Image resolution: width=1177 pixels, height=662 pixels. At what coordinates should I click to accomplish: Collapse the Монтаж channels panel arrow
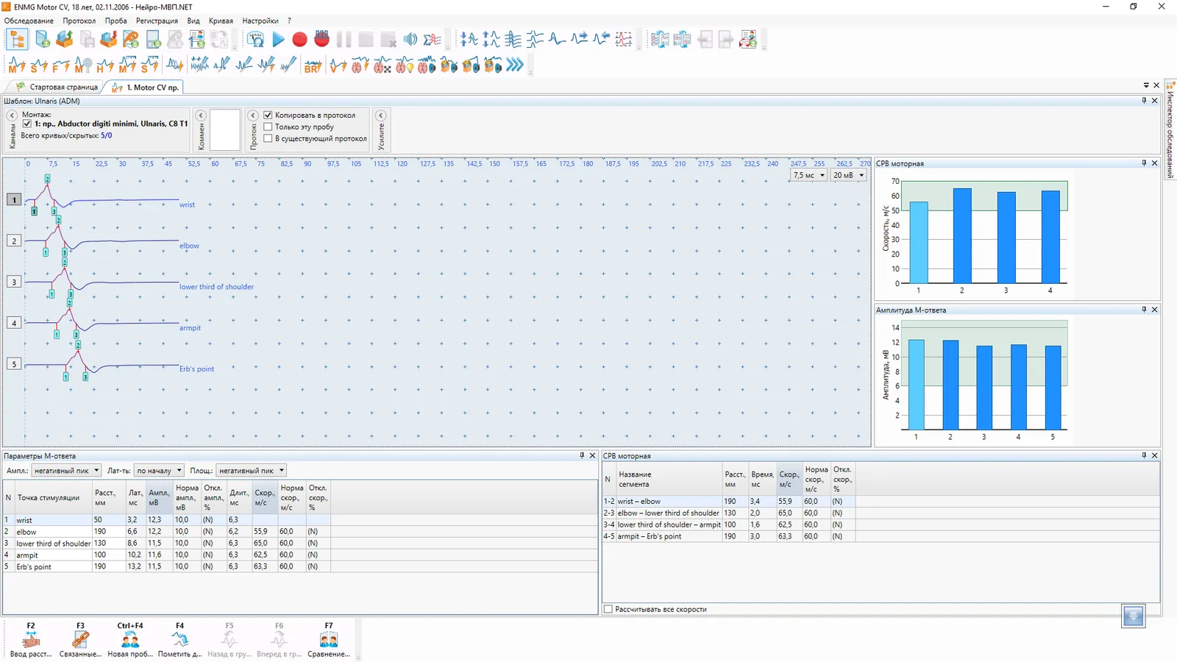13,115
